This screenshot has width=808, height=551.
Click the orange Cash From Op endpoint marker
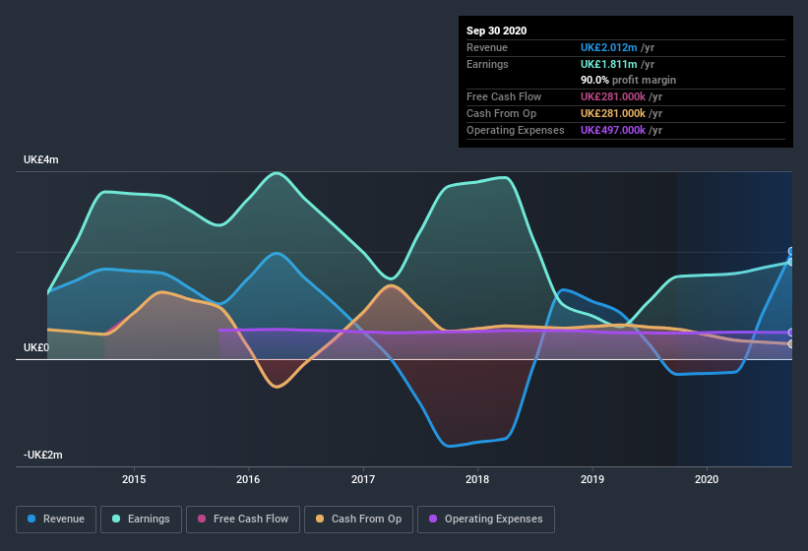[790, 344]
